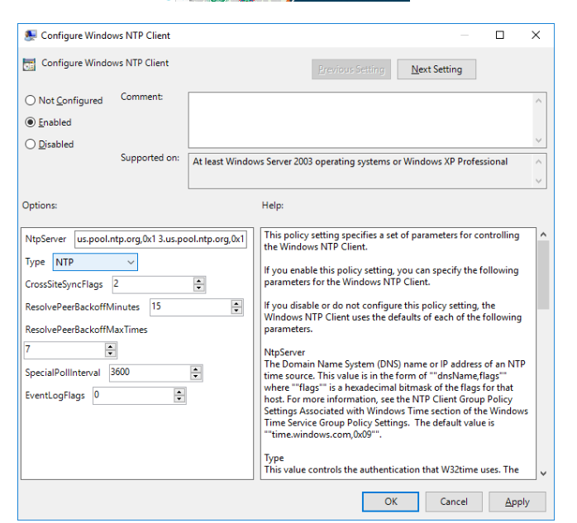Decrease ResolvePeerBackoffMinutes with down arrow
Screen dimensions: 577x523
point(236,311)
